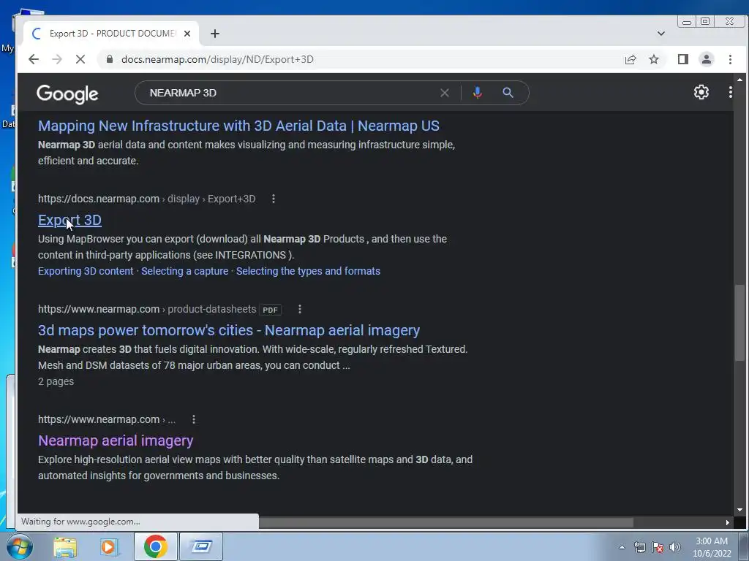This screenshot has width=749, height=561.
Task: Open Selecting the types and formats
Action: [x=308, y=271]
